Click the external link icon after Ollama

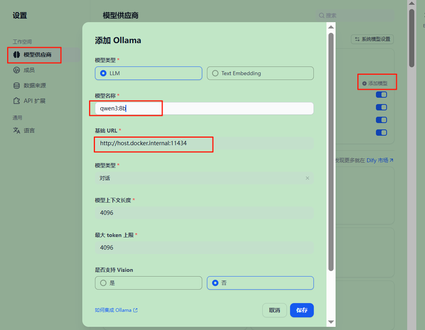(135, 310)
